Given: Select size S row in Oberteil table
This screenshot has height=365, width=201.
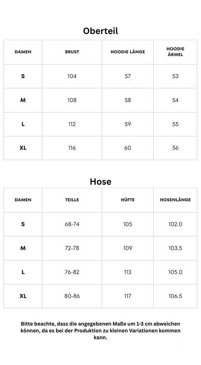Looking at the screenshot, I should coord(100,76).
